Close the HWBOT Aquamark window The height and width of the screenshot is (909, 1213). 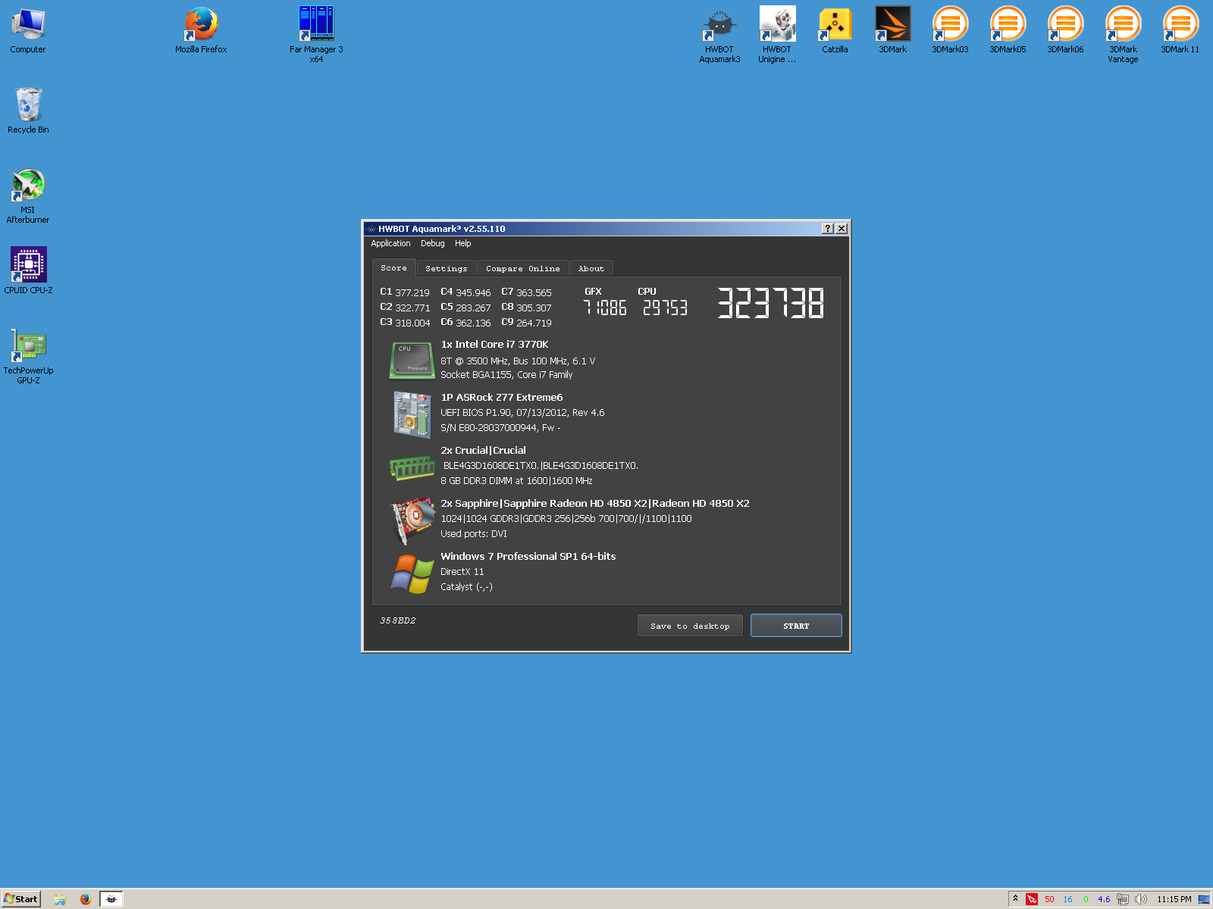842,228
